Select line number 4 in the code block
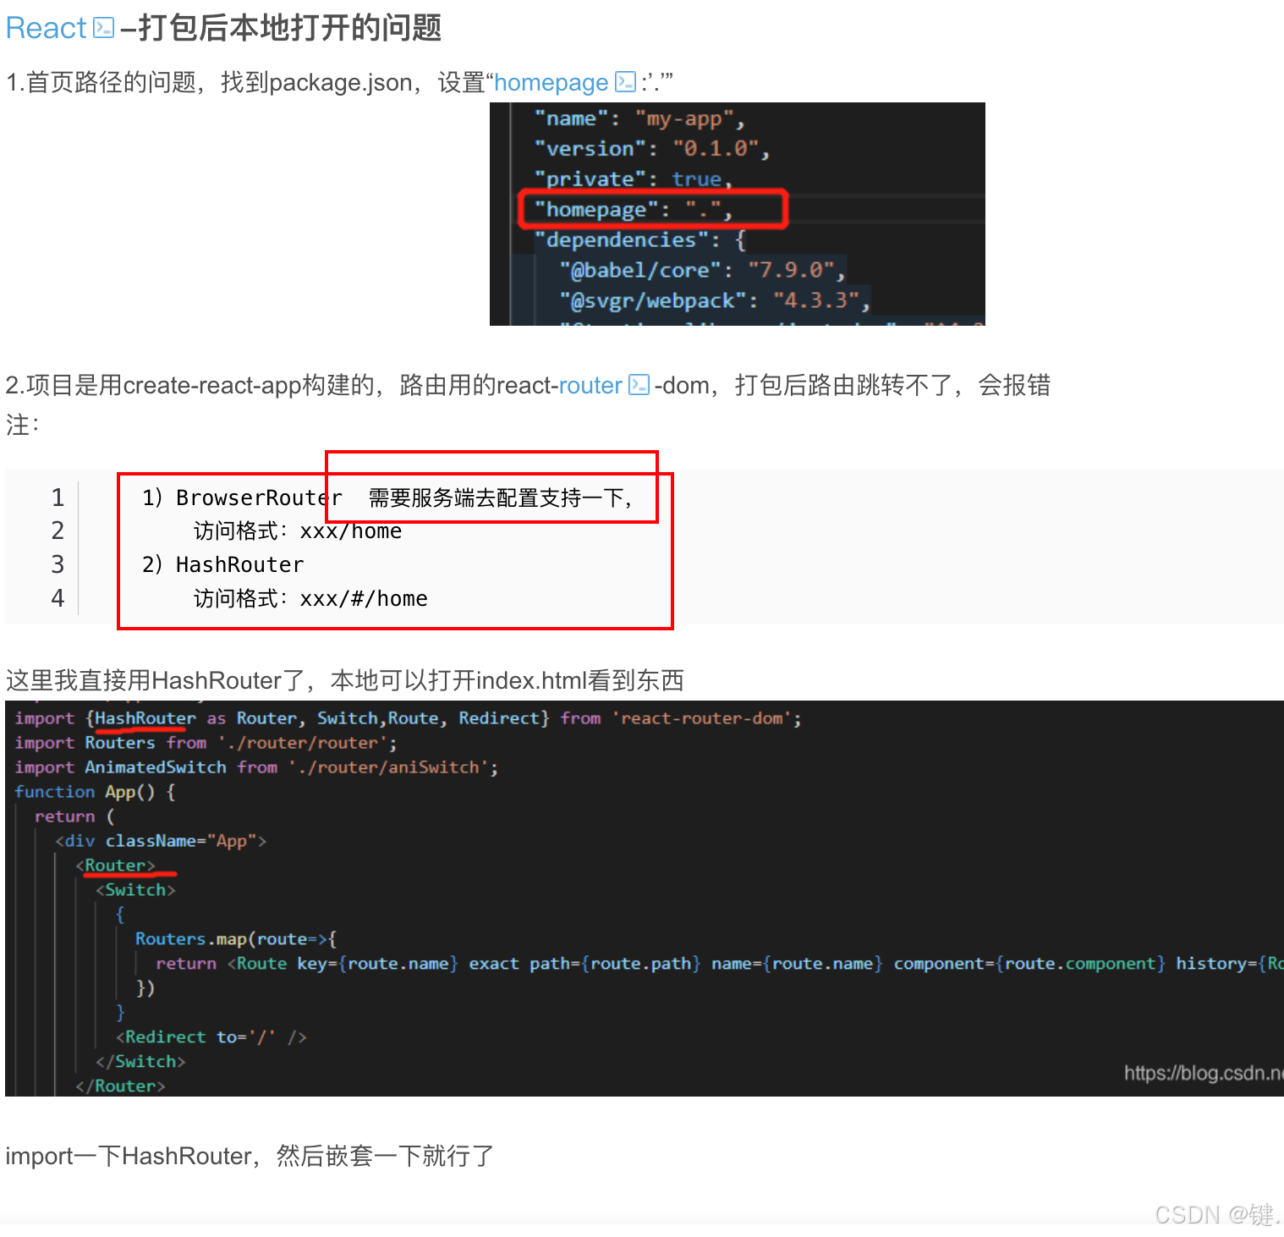1284x1237 pixels. point(57,598)
